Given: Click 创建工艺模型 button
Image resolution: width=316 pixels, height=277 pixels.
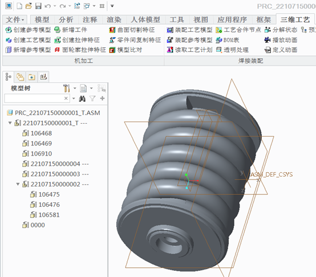Looking at the screenshot, I should pyautogui.click(x=28, y=40).
